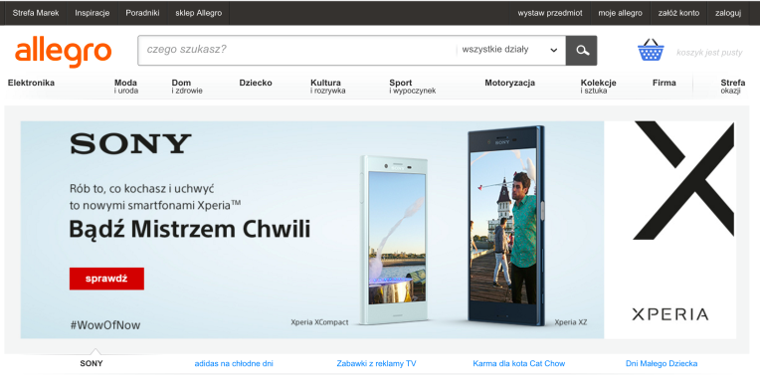Click 'wystaw przedmiot' in top bar

pos(550,13)
